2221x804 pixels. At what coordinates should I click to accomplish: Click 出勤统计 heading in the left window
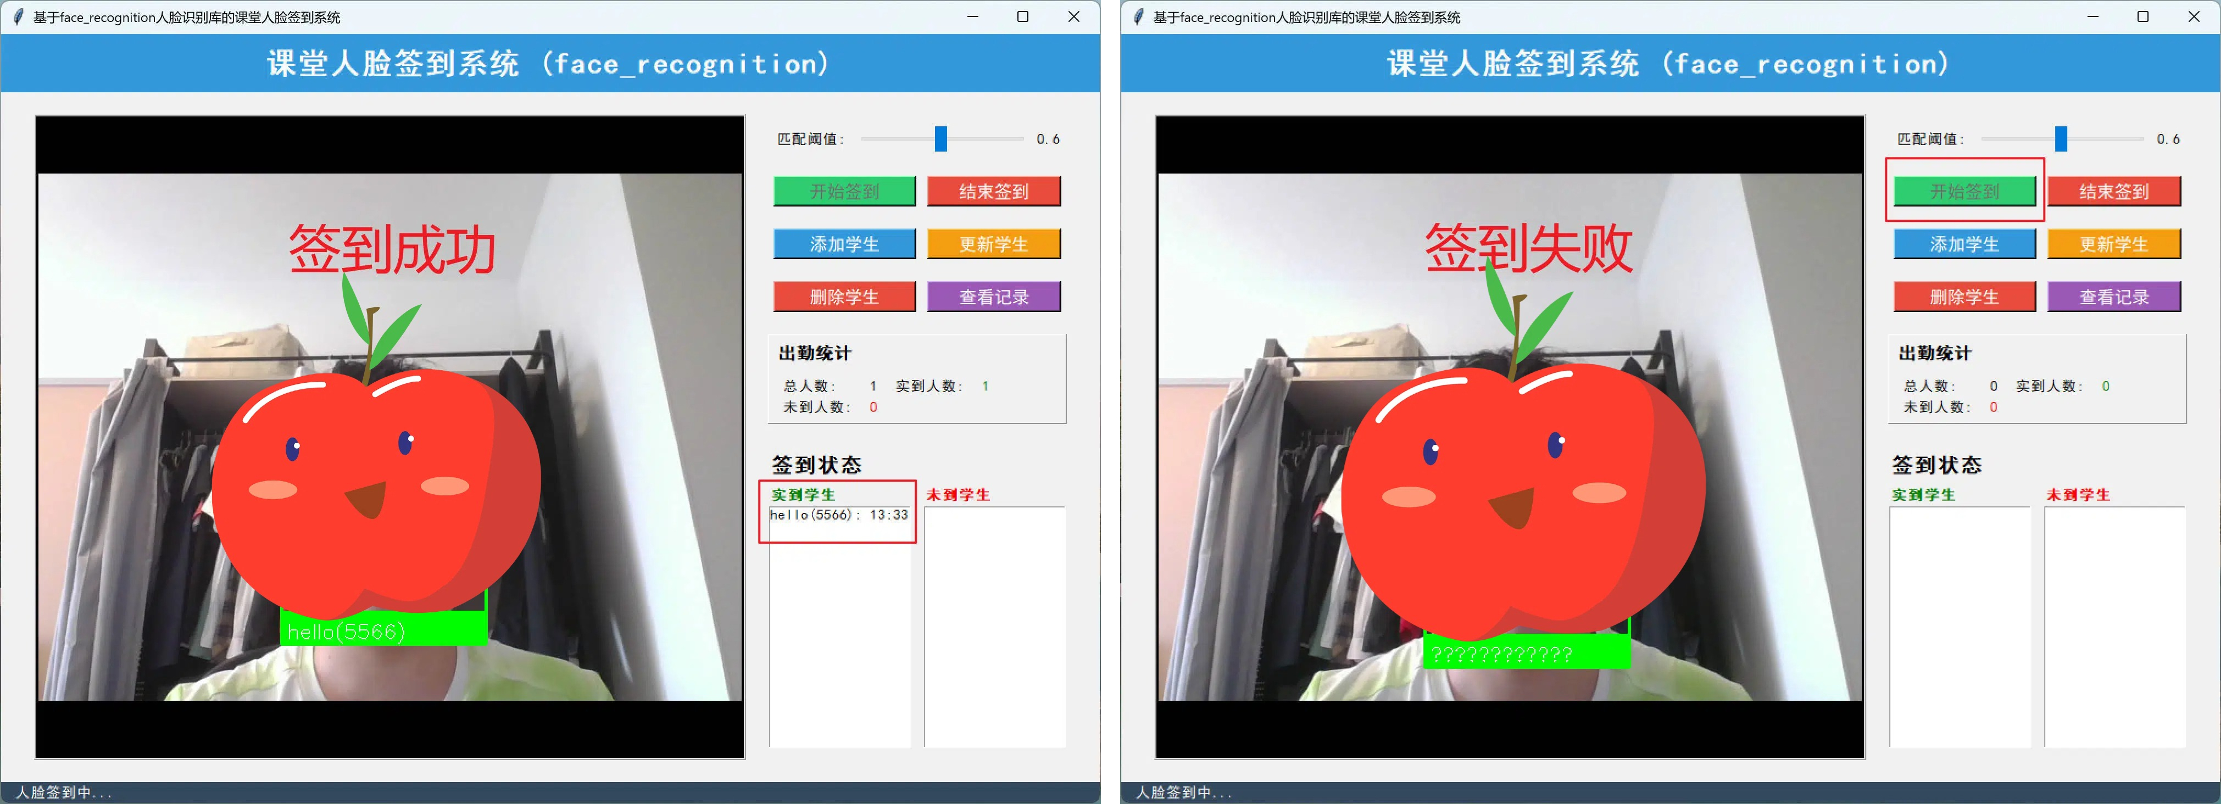815,353
